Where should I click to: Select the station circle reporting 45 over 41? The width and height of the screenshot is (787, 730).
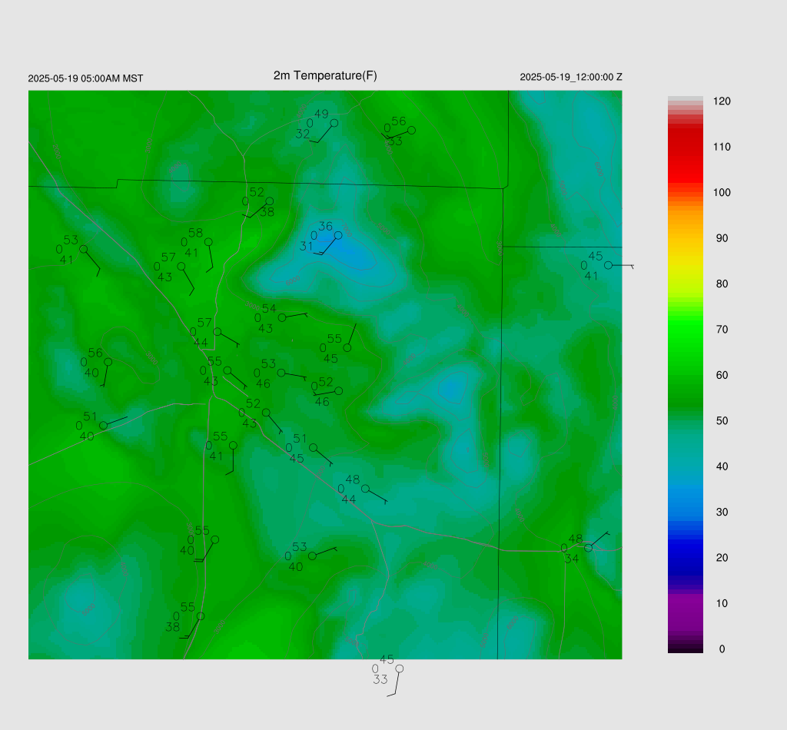pos(609,265)
